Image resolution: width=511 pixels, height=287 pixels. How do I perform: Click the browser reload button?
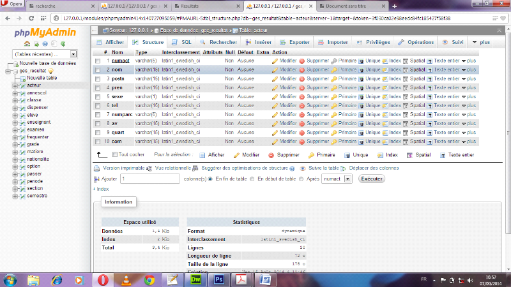tap(31, 18)
